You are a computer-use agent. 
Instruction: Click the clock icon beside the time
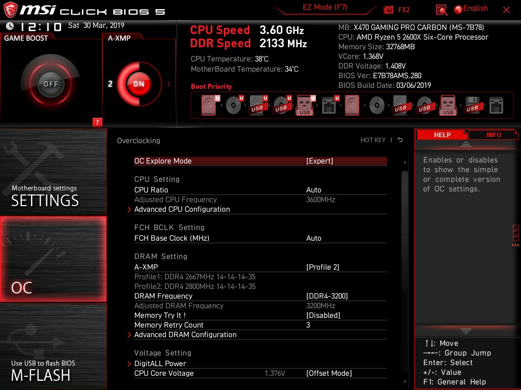[10, 26]
